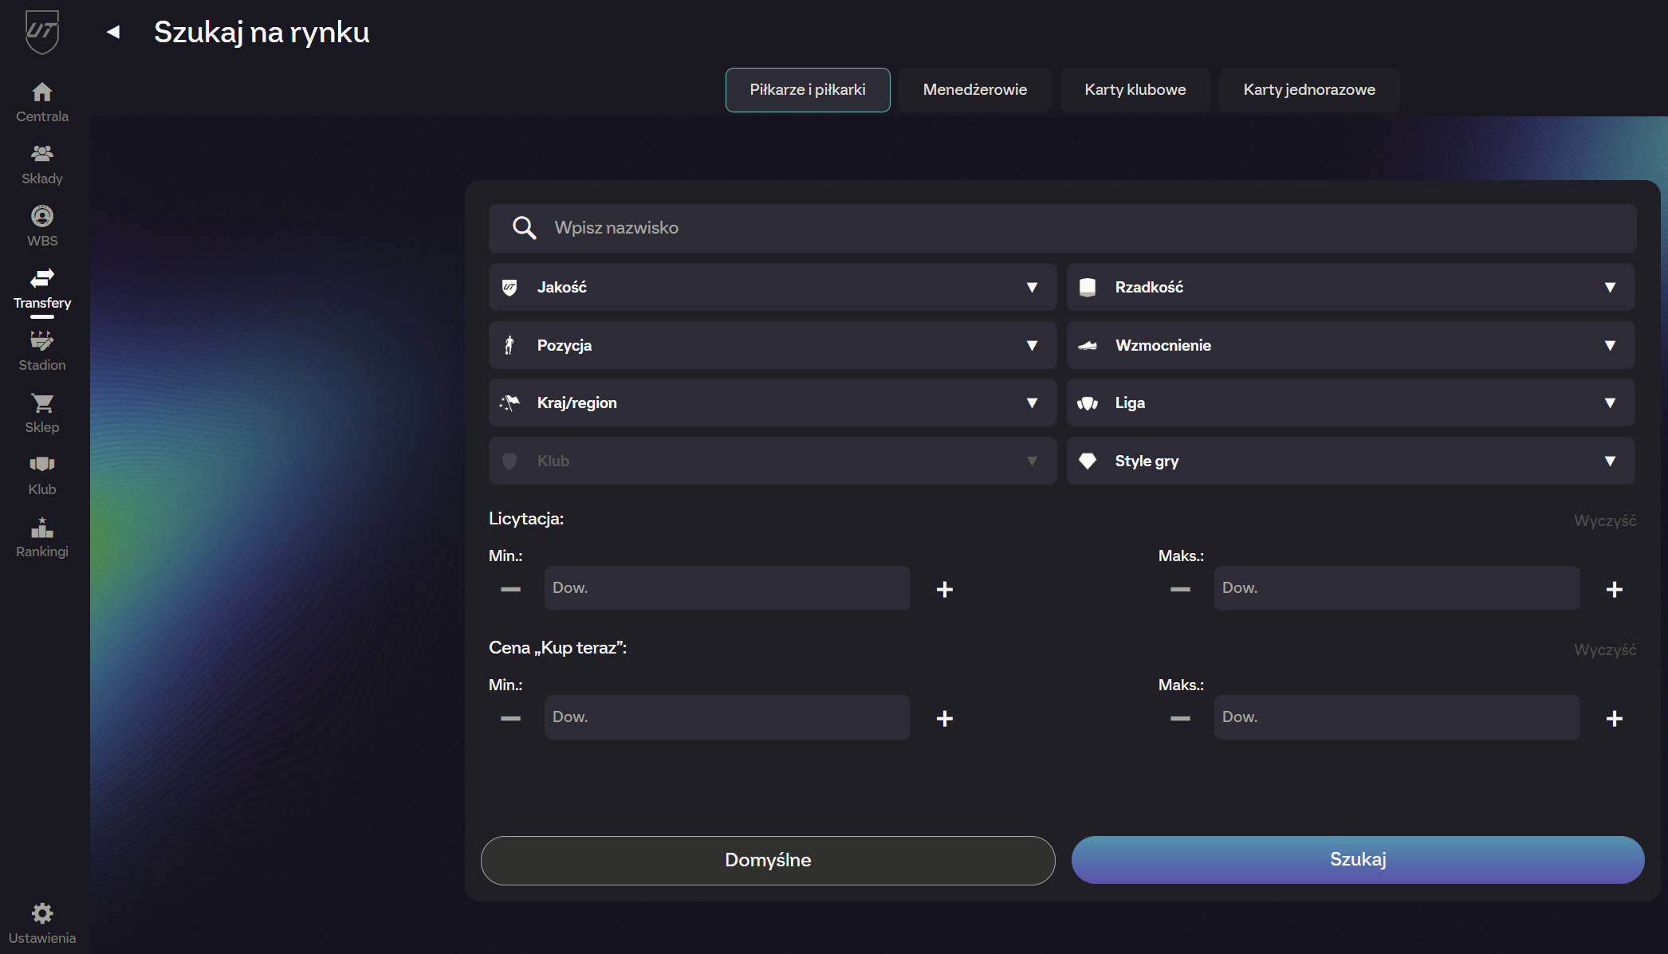
Task: Click the Kup teraz Maks. input field
Action: tap(1397, 717)
